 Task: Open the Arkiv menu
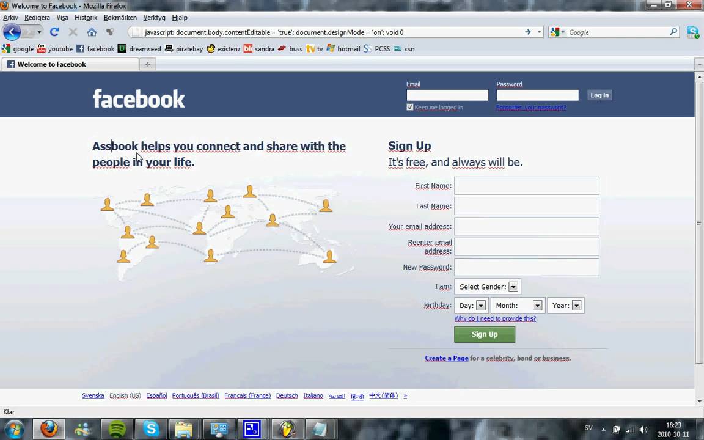(11, 18)
